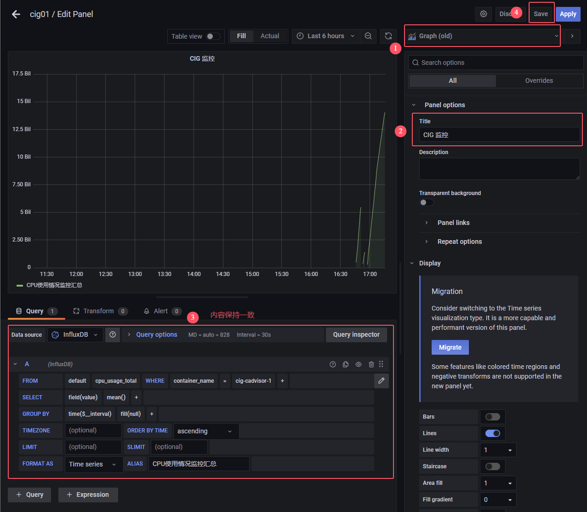The height and width of the screenshot is (512, 587).
Task: Click the fill(null) group by segment
Action: point(131,414)
